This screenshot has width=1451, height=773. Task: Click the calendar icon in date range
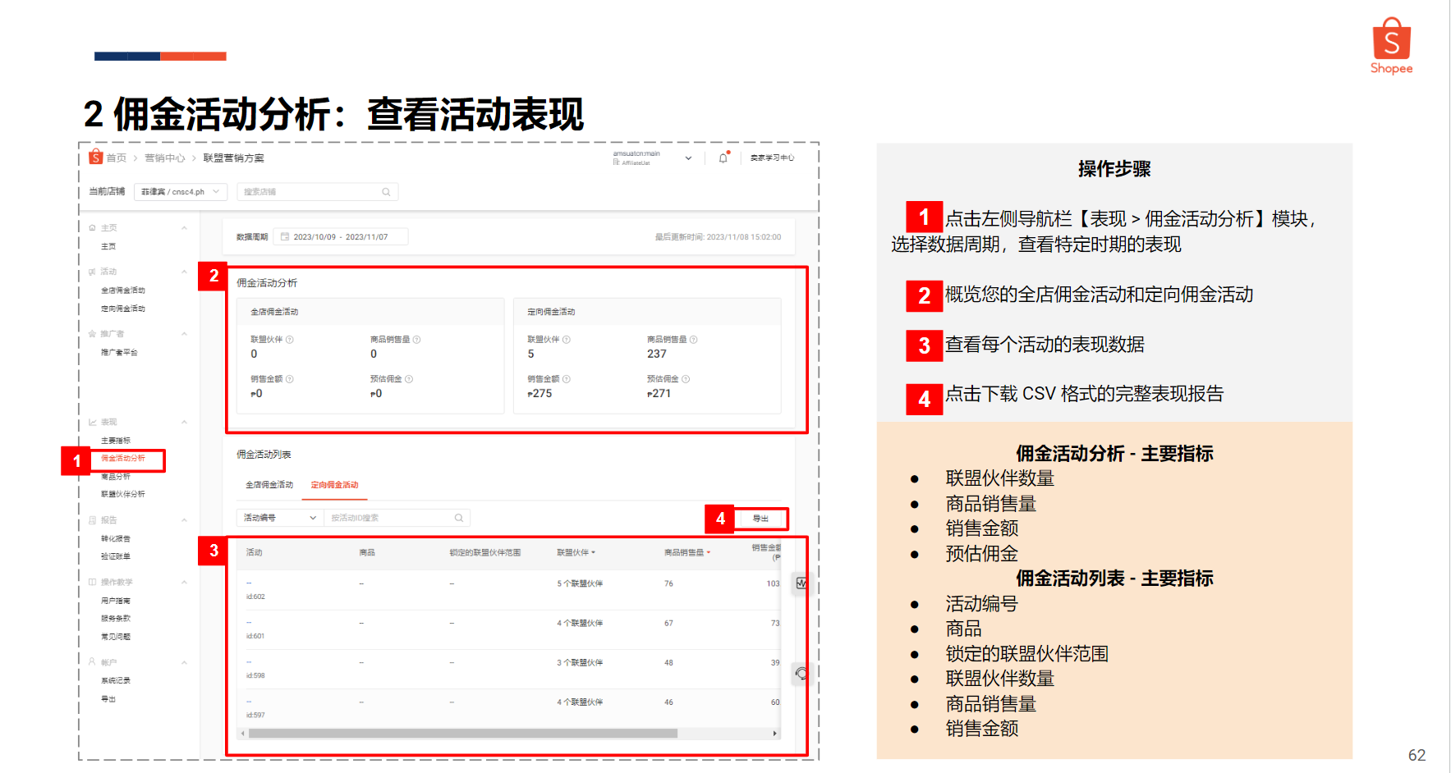click(285, 237)
